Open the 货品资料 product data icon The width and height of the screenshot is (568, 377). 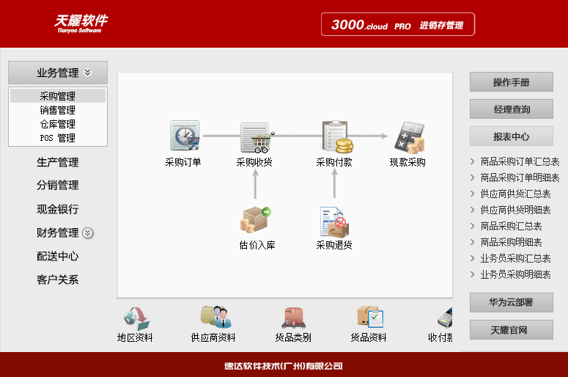(x=369, y=318)
